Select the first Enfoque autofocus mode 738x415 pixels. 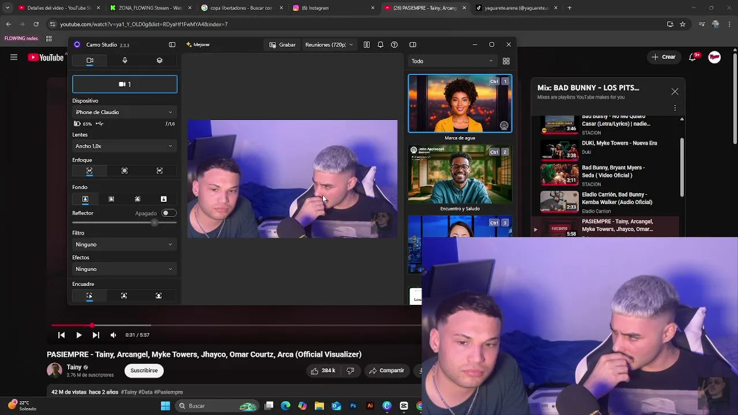click(89, 171)
